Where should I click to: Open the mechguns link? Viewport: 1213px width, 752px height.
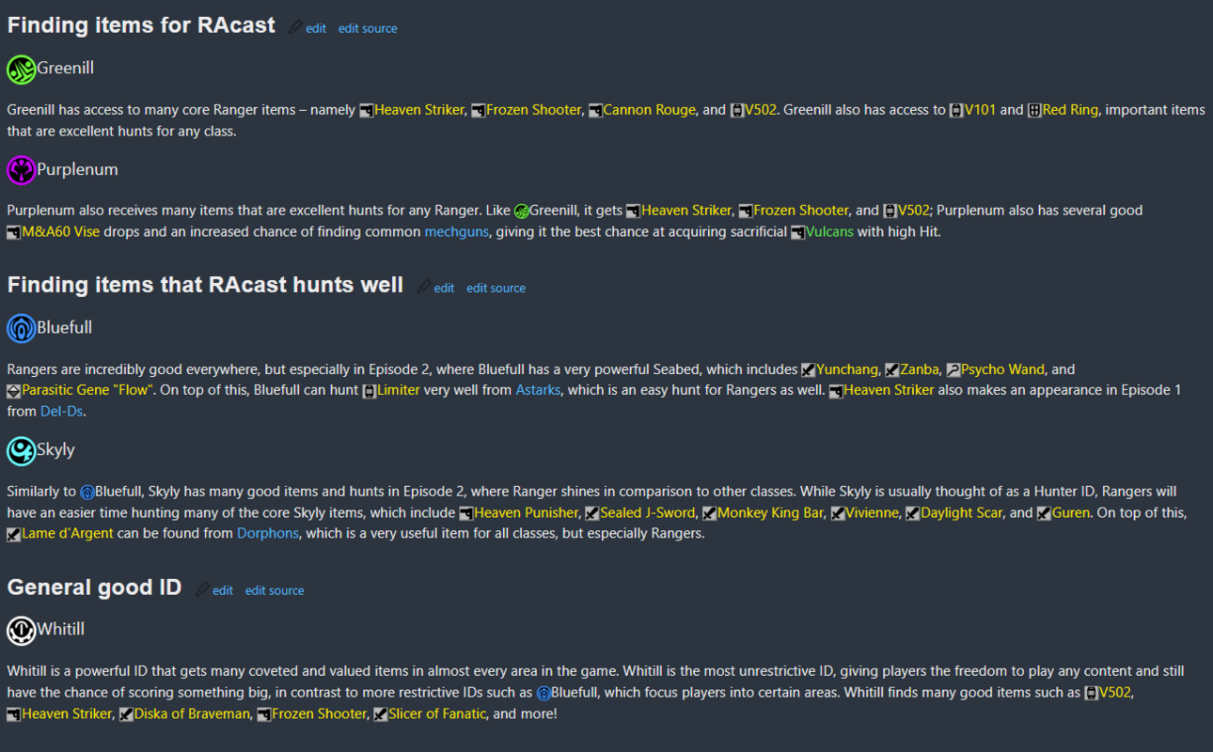[457, 231]
